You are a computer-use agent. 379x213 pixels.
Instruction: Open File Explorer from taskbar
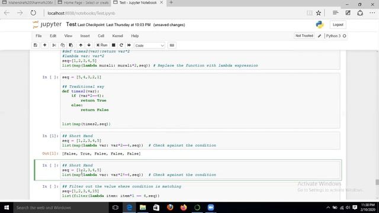click(143, 208)
